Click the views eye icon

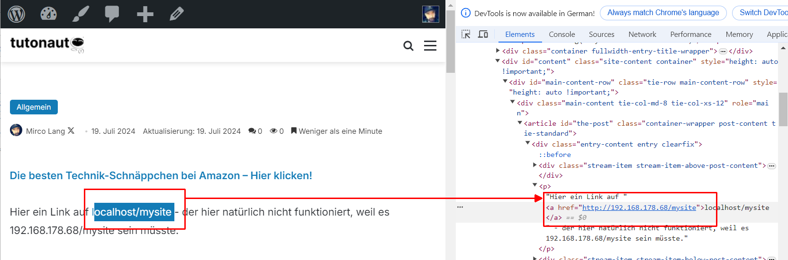[273, 131]
